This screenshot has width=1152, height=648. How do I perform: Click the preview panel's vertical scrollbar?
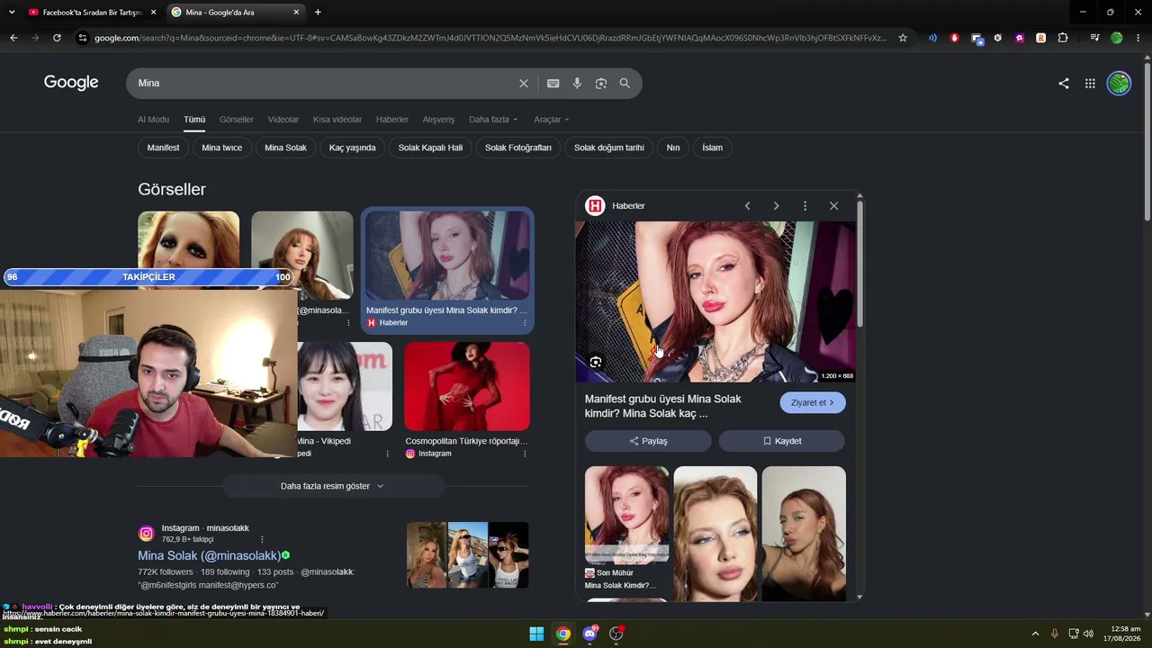tap(859, 265)
